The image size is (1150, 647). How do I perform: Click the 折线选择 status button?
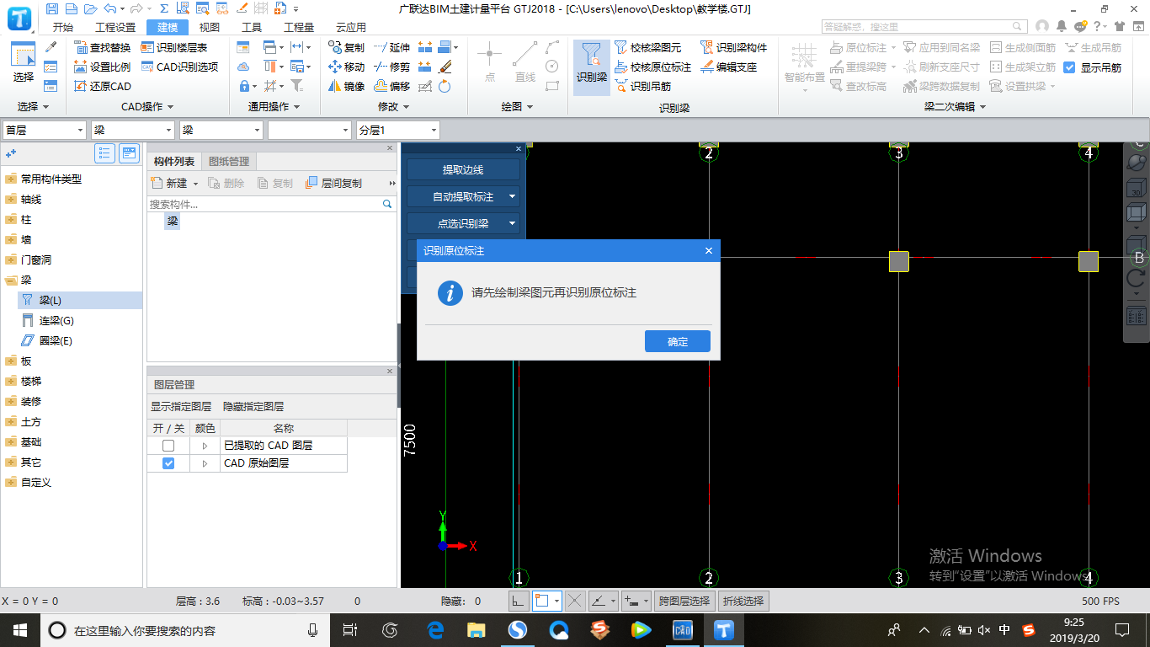tap(743, 601)
